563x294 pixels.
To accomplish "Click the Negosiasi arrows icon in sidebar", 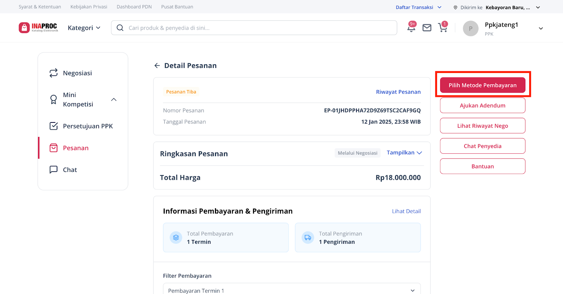I will pos(53,73).
